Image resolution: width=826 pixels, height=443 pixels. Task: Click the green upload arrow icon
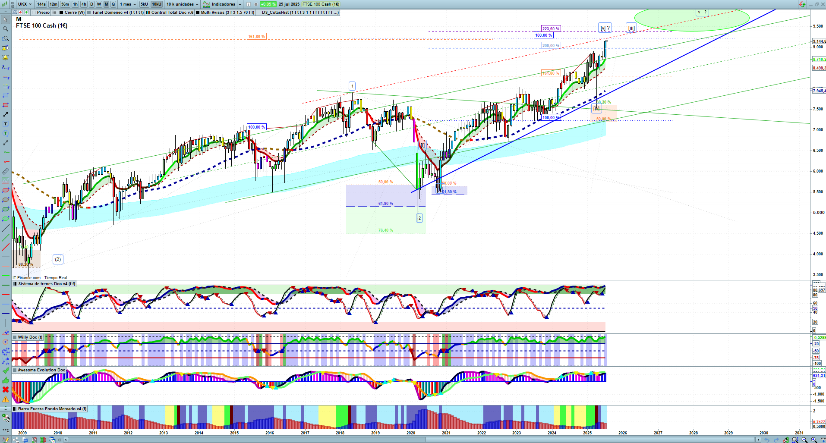pos(26,13)
